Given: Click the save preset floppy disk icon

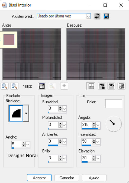Looking at the screenshot, I should point(106,16).
